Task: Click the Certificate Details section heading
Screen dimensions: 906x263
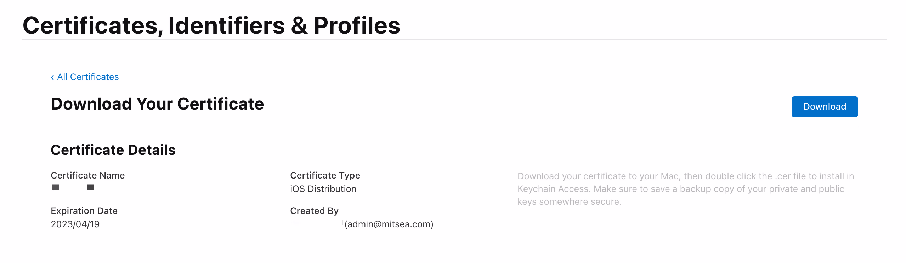Action: point(113,150)
